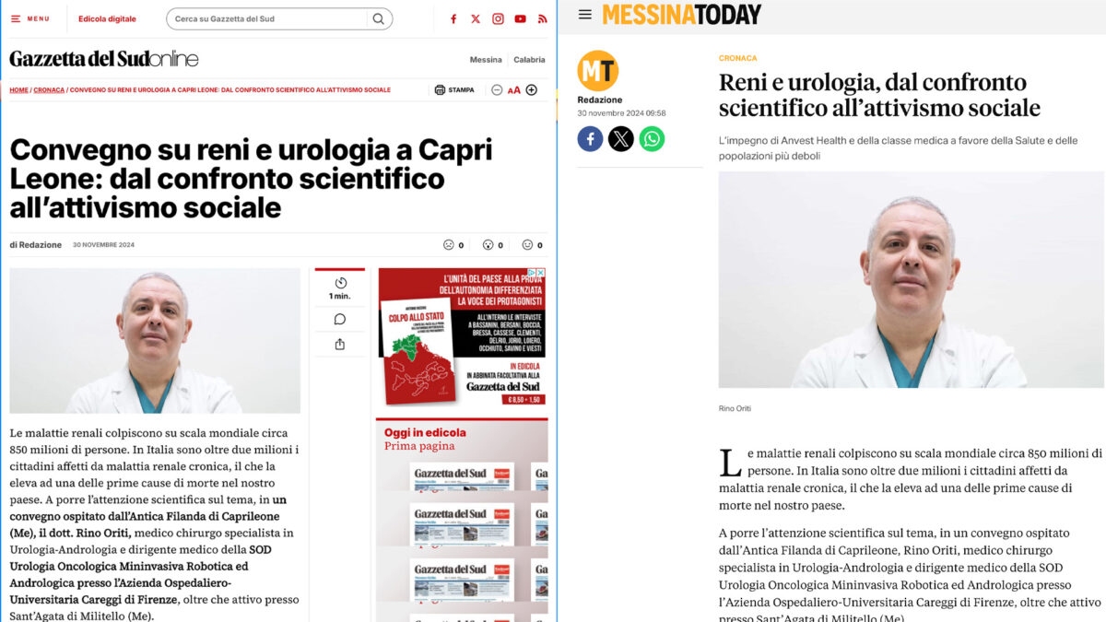1106x622 pixels.
Task: Click the share icon beside article
Action: (x=340, y=345)
